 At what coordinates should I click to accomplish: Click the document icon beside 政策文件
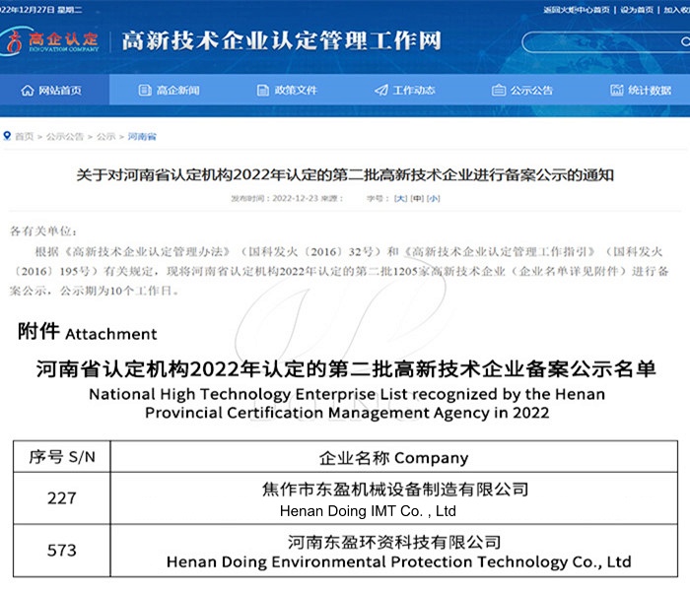point(263,91)
